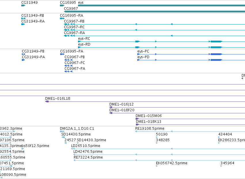
Task: Select transcript CG31949-RA
Action: pyautogui.click(x=33, y=21)
